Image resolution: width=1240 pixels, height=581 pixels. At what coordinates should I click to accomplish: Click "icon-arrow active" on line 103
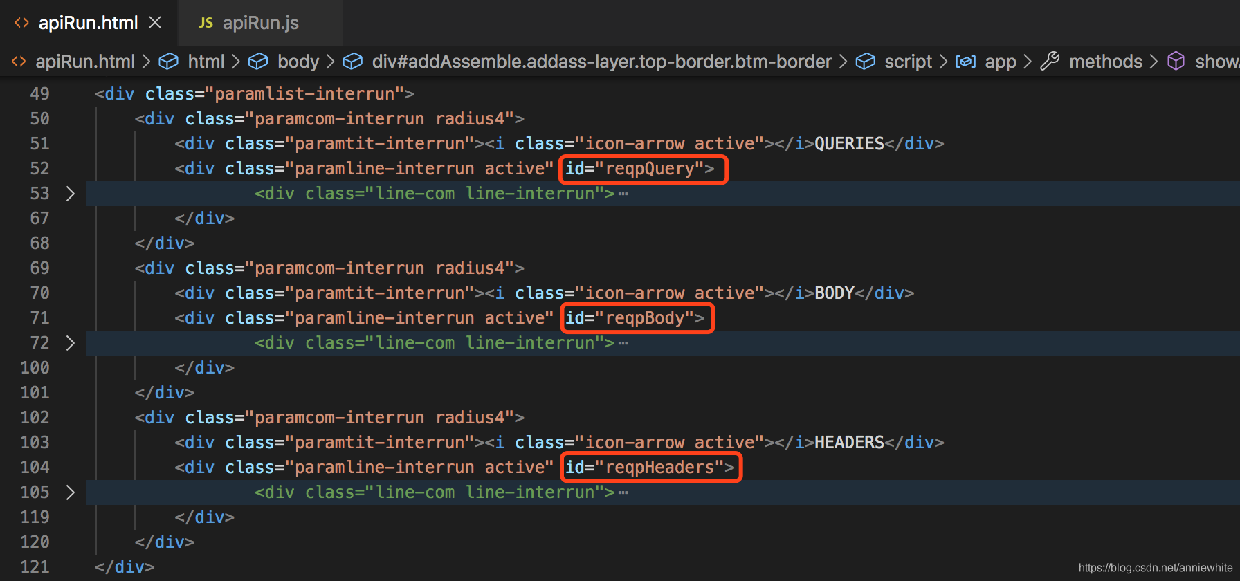[670, 443]
